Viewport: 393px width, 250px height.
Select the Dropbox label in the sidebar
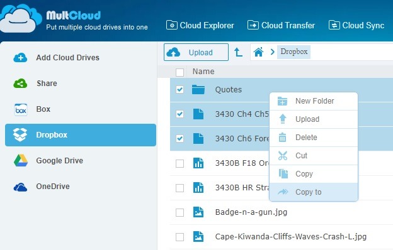tap(52, 135)
